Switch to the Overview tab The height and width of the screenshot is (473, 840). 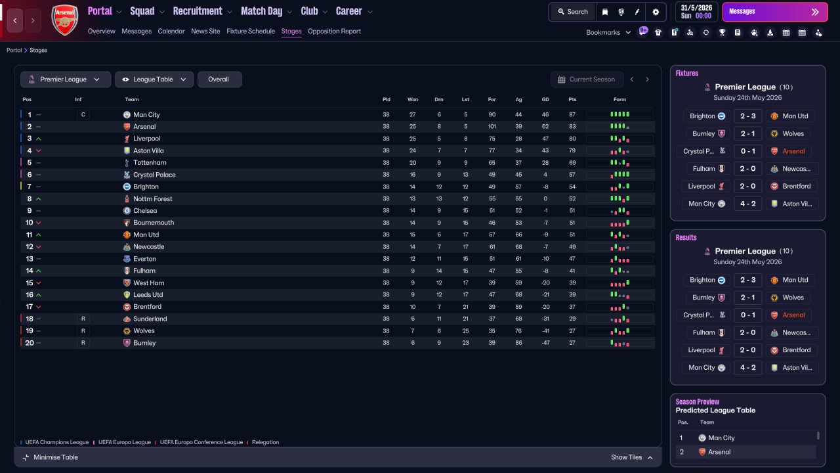[101, 31]
